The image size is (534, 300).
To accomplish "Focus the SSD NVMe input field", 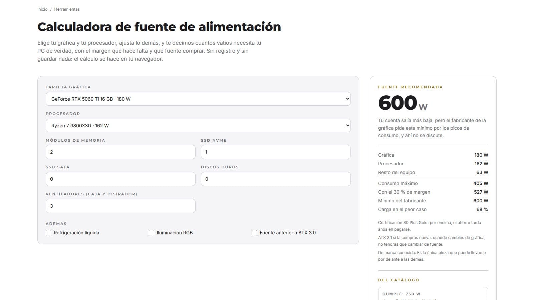I will coord(276,152).
